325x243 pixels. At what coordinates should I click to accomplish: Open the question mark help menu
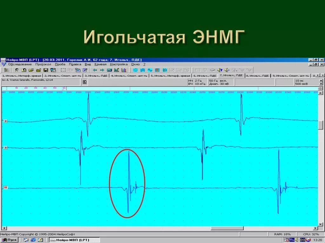(x=144, y=64)
